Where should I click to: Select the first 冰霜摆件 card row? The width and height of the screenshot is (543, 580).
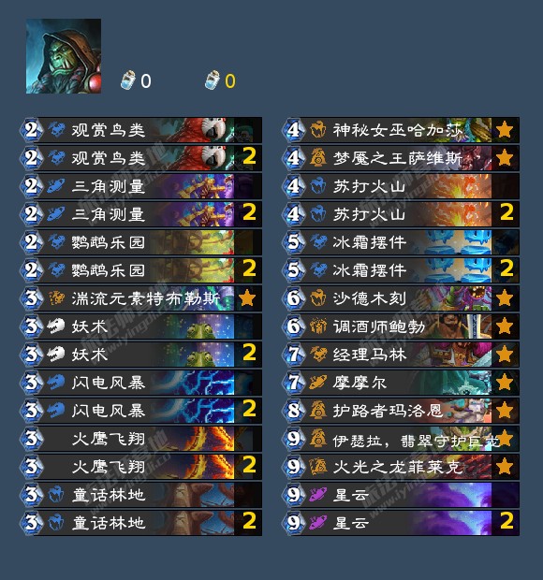point(402,242)
